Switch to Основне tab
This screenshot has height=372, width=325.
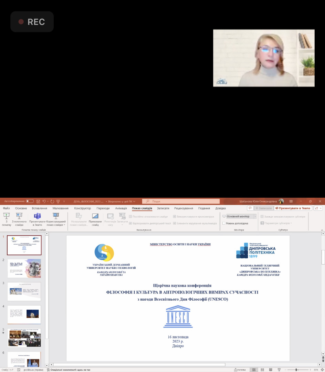pos(21,208)
